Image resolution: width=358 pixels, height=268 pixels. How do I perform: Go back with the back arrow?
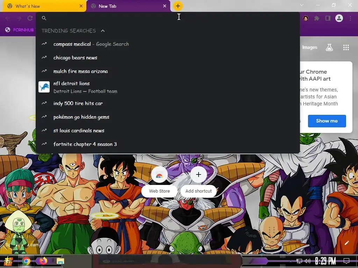[8, 18]
